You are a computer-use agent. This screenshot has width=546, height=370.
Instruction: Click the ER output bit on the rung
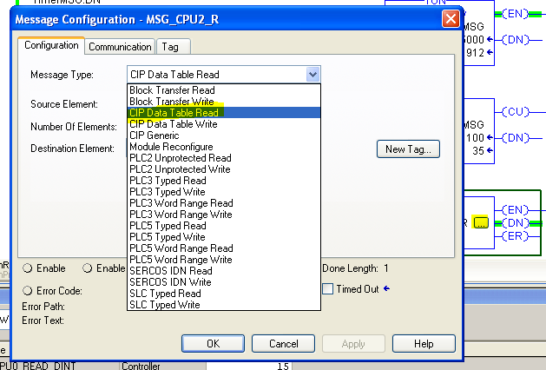[516, 236]
